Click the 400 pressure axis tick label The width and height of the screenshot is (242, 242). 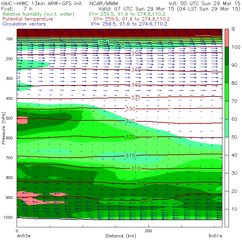(x=9, y=98)
